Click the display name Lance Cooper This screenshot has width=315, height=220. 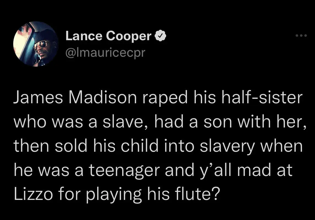click(x=108, y=36)
